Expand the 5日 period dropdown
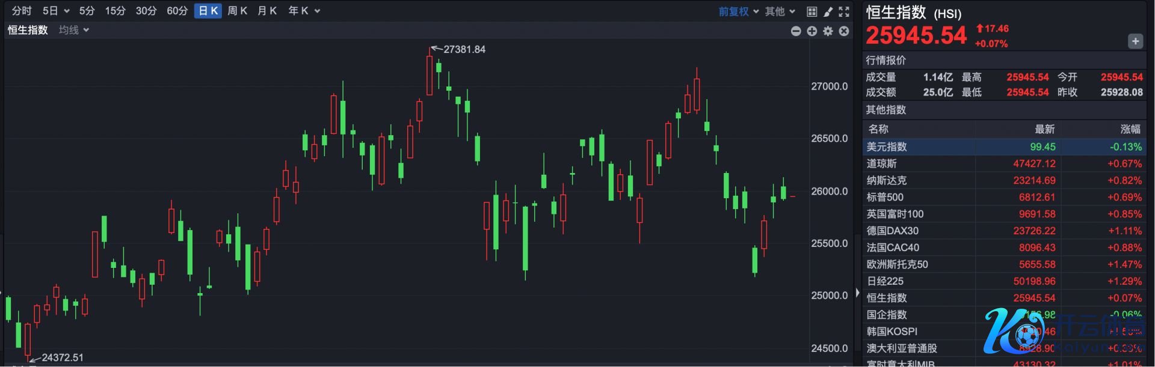 tap(56, 11)
